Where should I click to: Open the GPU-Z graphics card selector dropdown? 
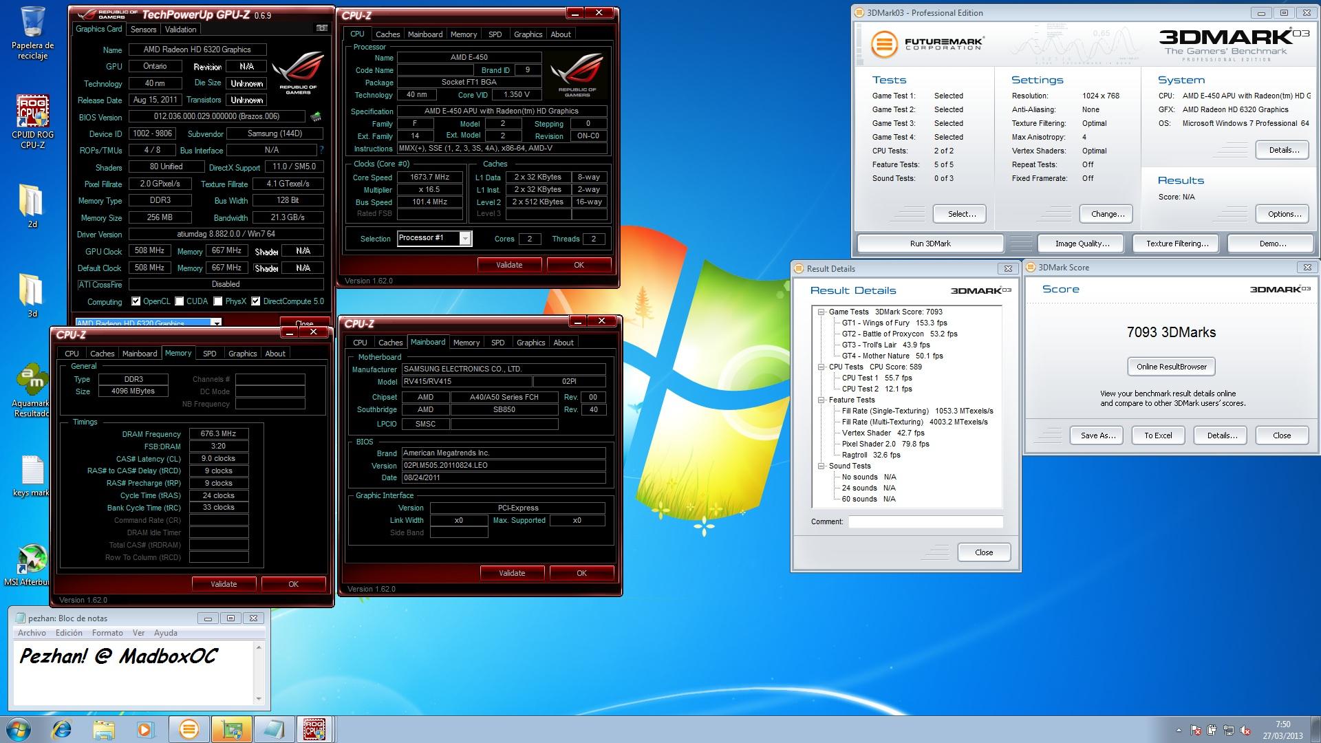coord(216,323)
